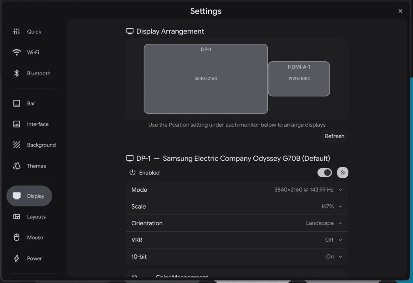Select the Bar settings section
This screenshot has width=413, height=283.
tap(31, 103)
